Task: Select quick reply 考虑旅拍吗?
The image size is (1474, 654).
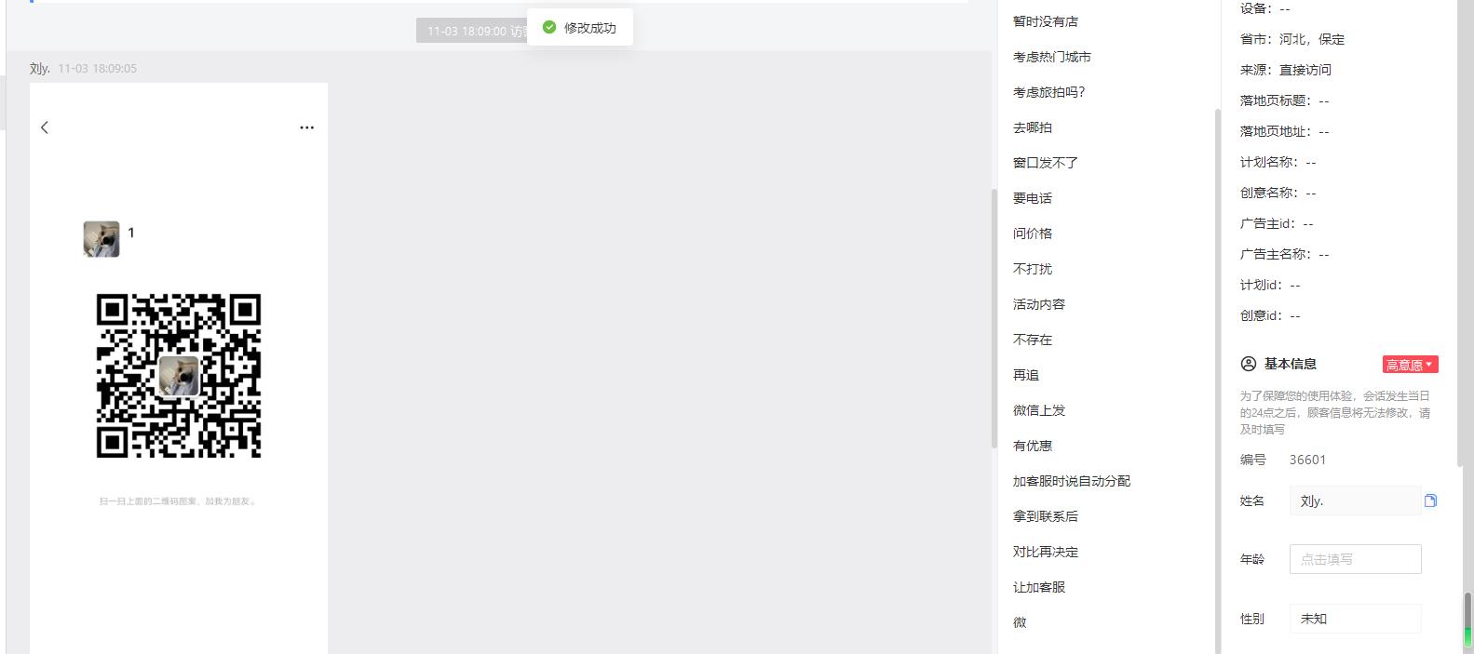Action: (1049, 92)
